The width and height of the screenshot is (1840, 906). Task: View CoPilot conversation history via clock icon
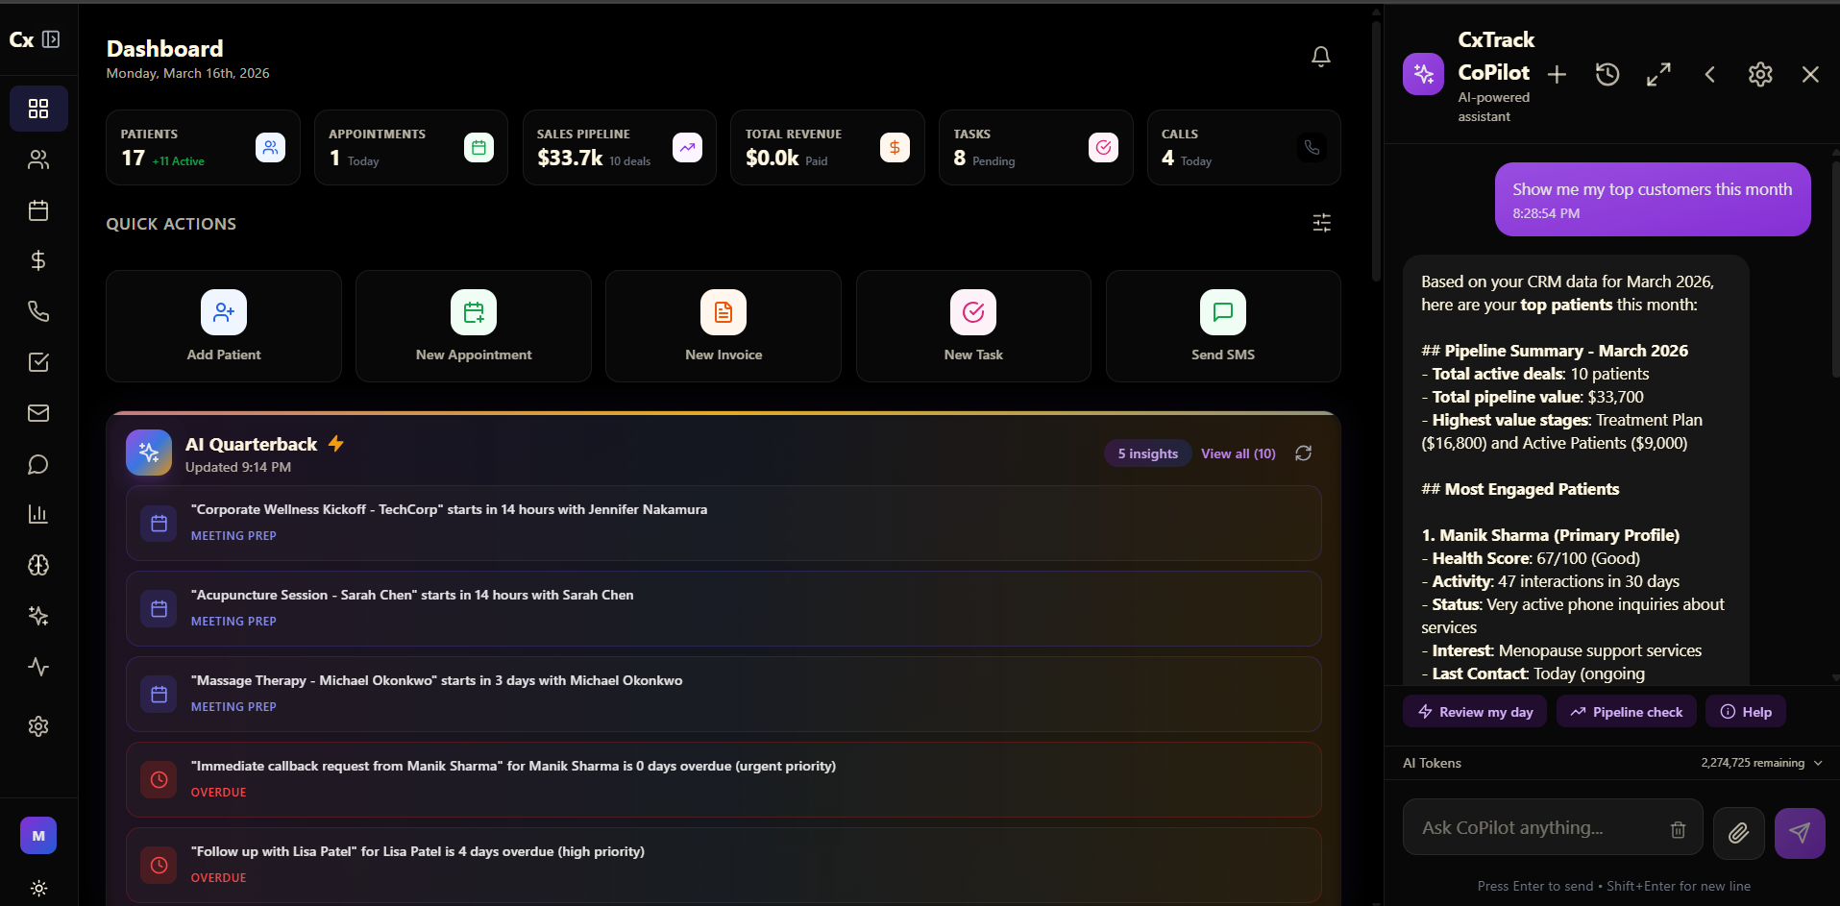[x=1607, y=74]
